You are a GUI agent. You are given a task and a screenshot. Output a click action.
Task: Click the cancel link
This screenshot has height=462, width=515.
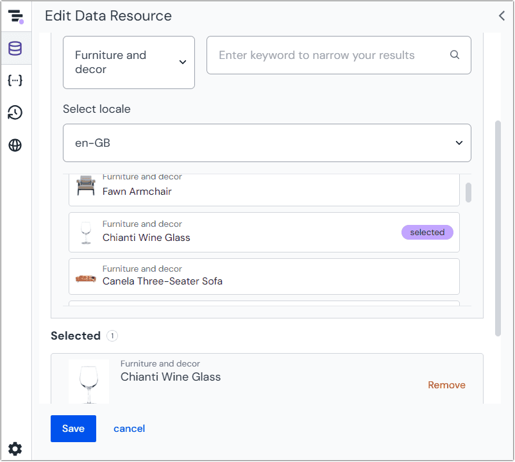coord(129,429)
